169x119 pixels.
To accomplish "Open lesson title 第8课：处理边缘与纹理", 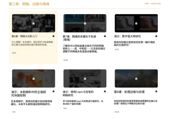I will (x=129, y=92).
